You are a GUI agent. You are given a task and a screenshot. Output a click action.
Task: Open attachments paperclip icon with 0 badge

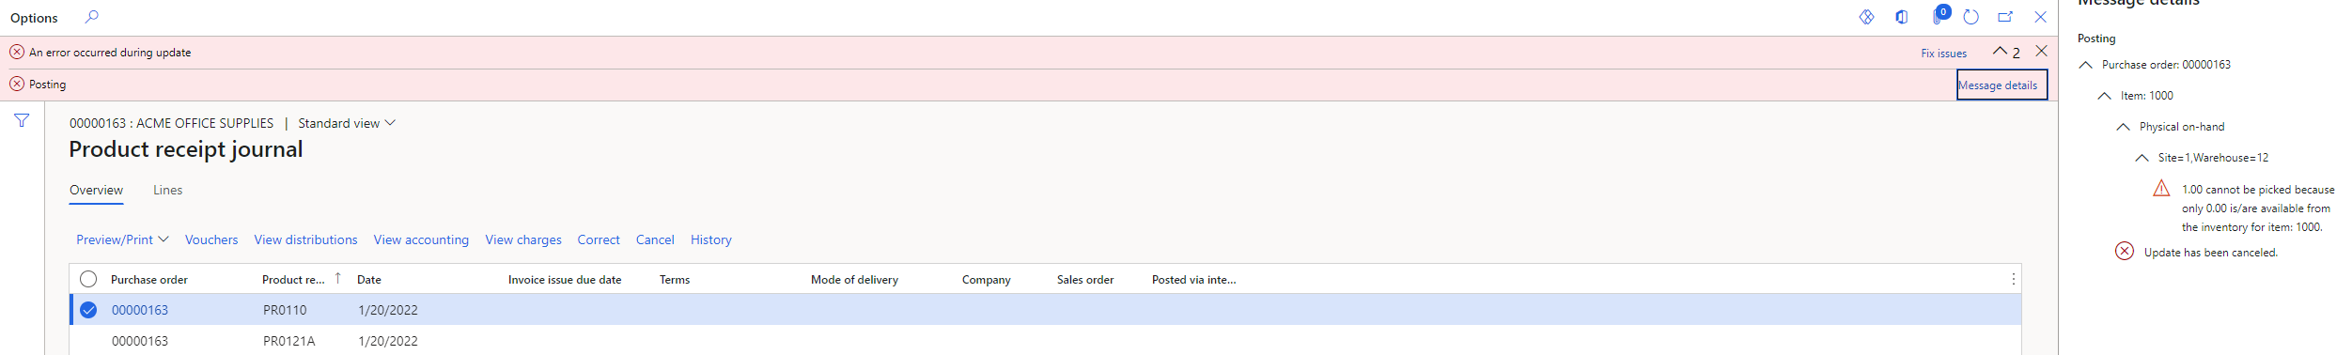pyautogui.click(x=1937, y=16)
